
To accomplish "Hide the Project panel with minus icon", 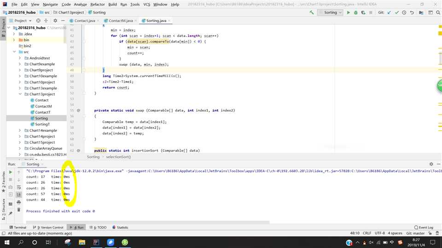I will pos(63,21).
